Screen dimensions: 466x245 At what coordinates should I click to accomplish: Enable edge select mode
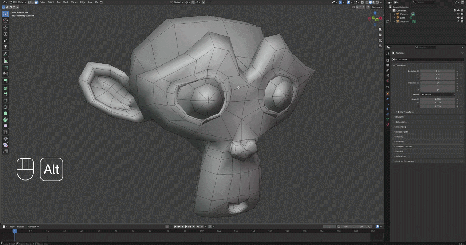pos(33,2)
